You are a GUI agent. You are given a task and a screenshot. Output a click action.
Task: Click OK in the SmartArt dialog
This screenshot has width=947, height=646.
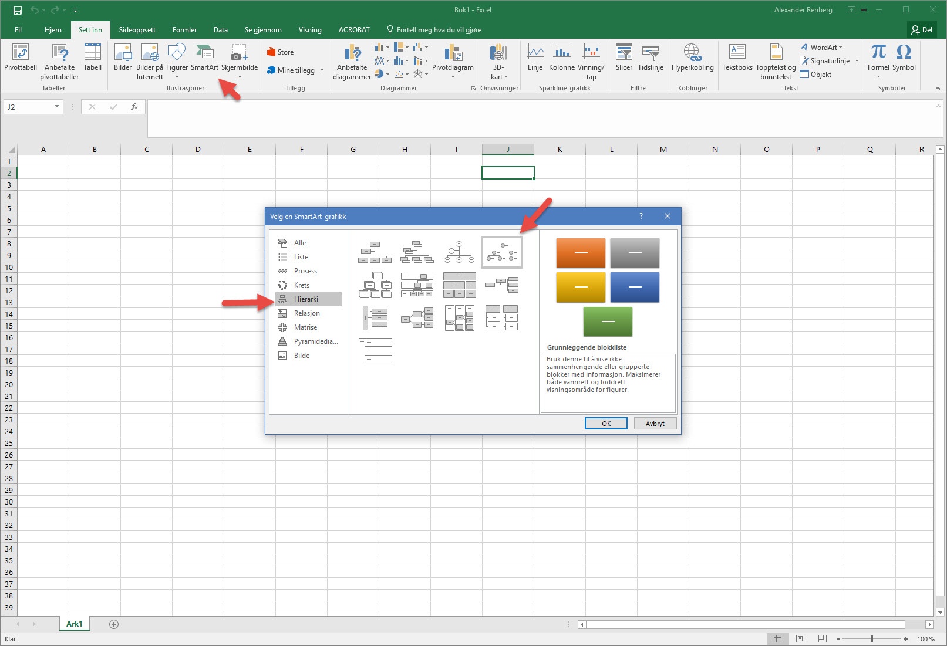606,424
